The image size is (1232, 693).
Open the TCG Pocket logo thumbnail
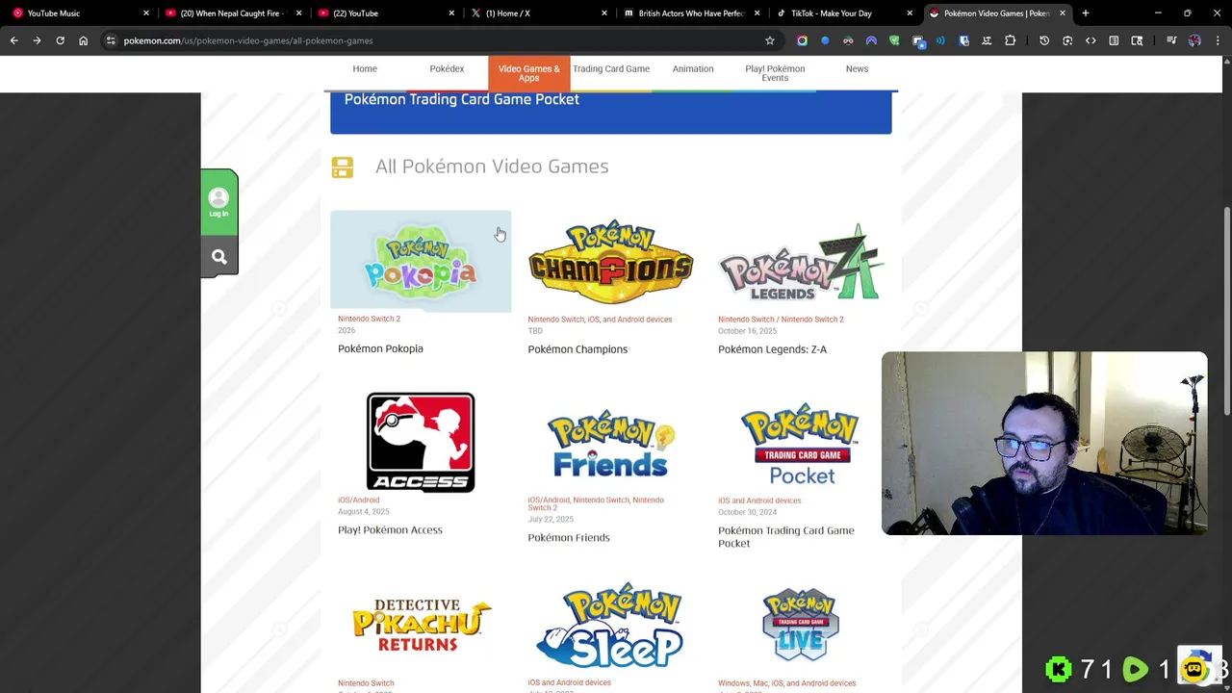click(x=801, y=444)
